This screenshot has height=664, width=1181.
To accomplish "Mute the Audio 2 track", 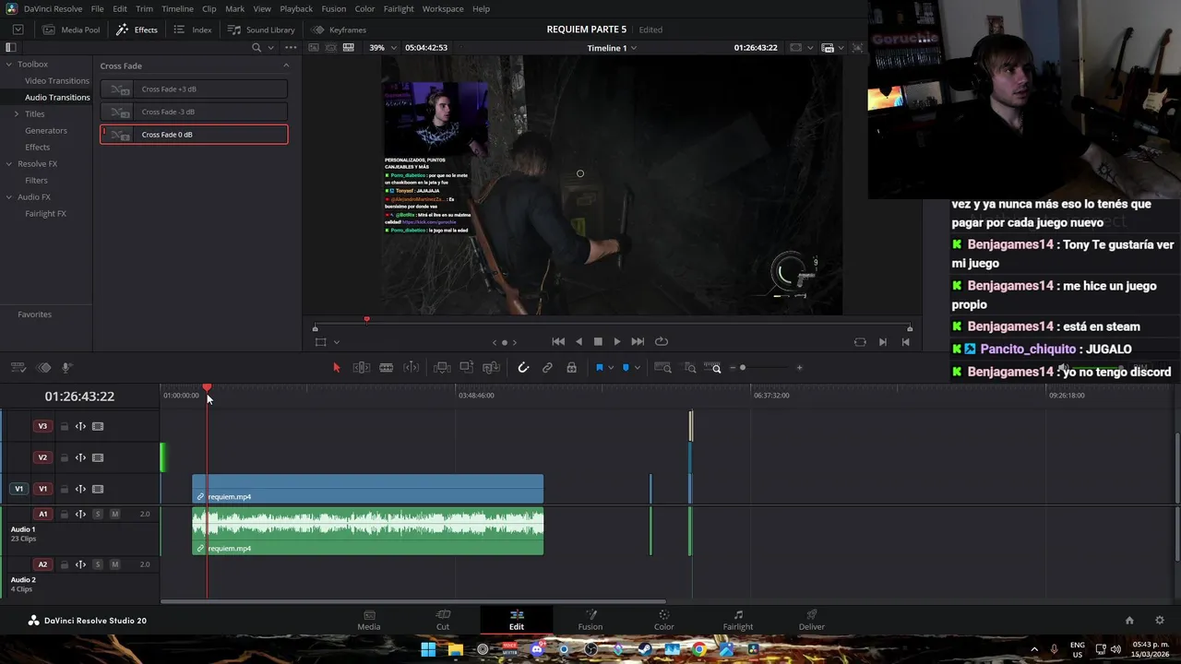I will (x=114, y=563).
